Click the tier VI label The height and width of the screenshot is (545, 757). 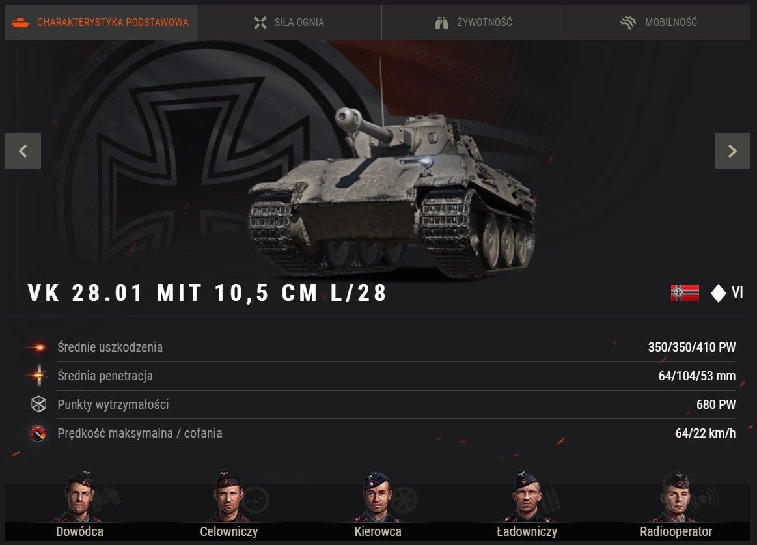click(737, 292)
